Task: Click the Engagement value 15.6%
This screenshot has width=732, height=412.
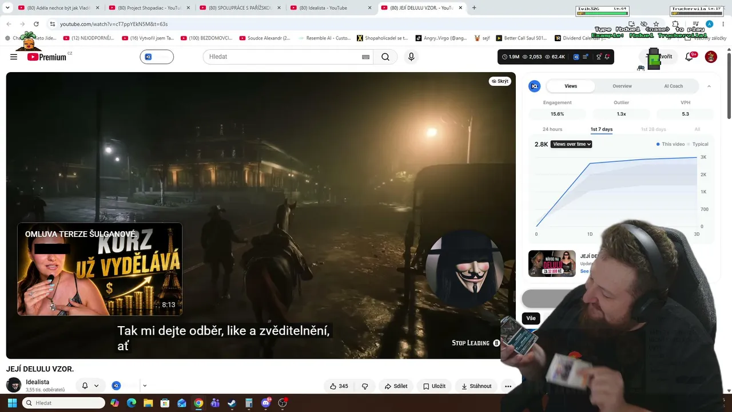Action: tap(557, 114)
